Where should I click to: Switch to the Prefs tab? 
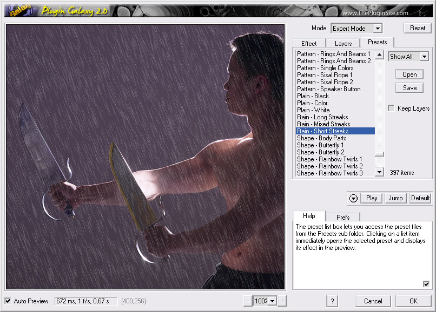343,217
